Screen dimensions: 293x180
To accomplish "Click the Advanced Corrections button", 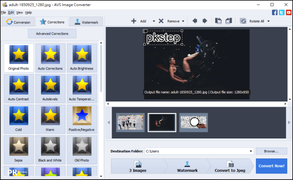I will pos(52,33).
